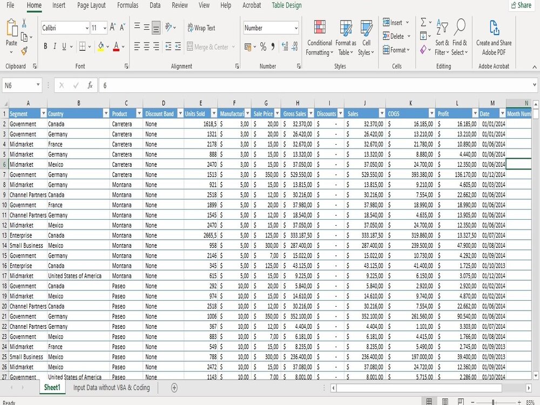The width and height of the screenshot is (540, 405).
Task: Click the Fill down icon
Action: pyautogui.click(x=423, y=36)
